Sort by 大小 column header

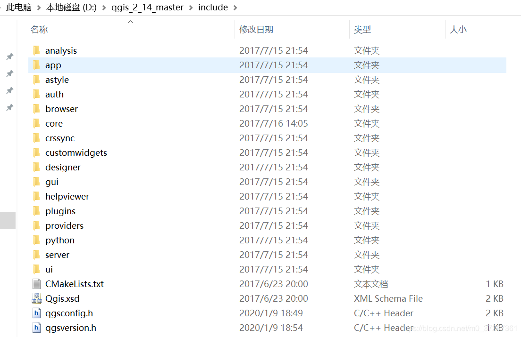[458, 30]
